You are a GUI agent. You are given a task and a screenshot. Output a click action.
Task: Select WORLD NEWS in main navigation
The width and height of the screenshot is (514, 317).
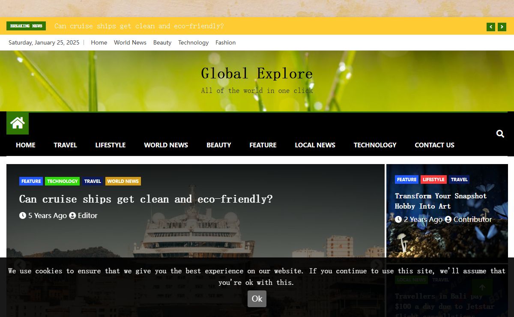166,145
